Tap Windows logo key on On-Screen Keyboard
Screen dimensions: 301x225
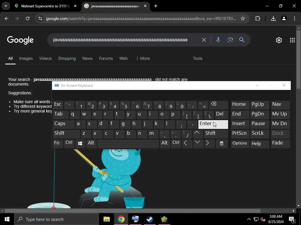click(80, 144)
